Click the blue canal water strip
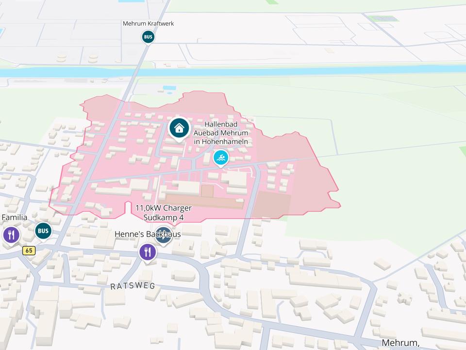 click(x=233, y=71)
